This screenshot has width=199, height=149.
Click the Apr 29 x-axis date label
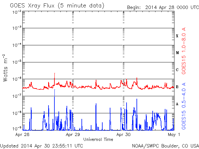click(73, 135)
